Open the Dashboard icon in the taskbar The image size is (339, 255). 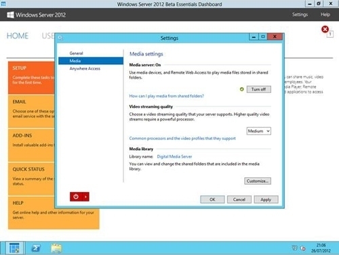[14, 248]
